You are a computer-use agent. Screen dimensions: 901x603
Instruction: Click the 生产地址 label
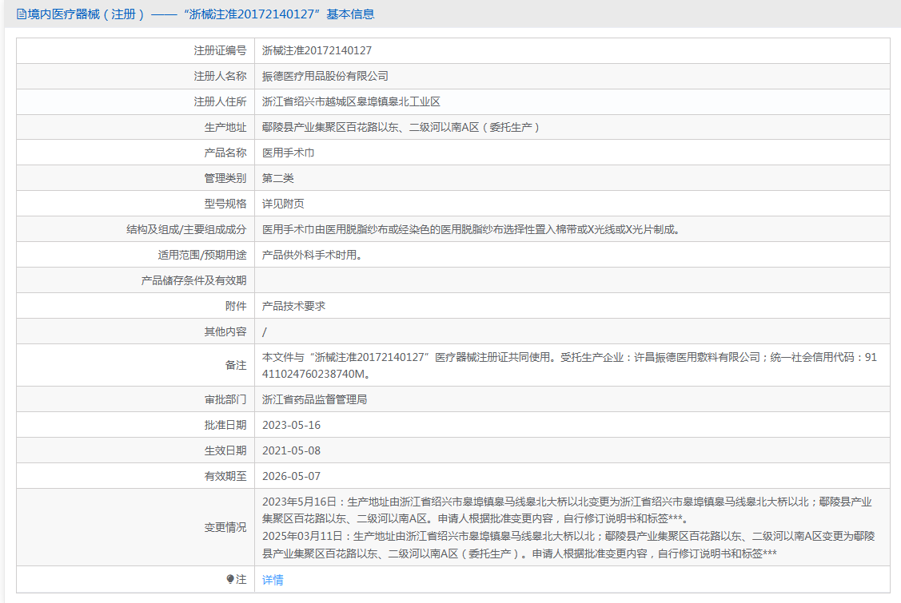coord(225,128)
